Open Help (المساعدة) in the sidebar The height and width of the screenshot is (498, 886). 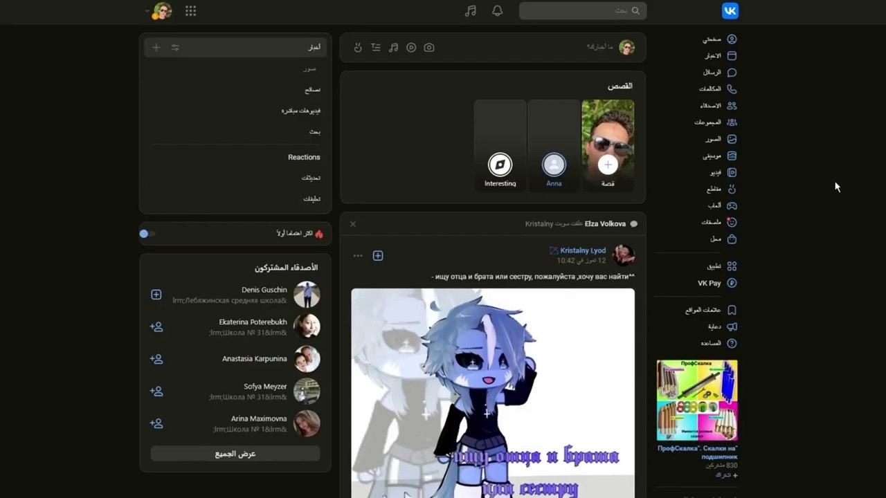(718, 343)
